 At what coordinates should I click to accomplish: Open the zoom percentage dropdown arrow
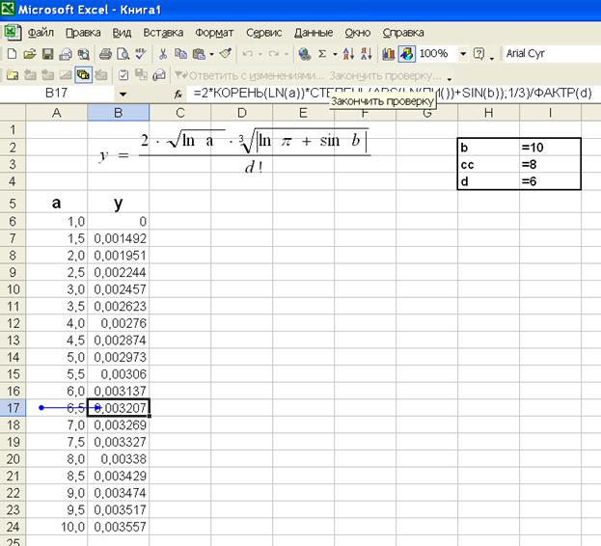pos(463,54)
